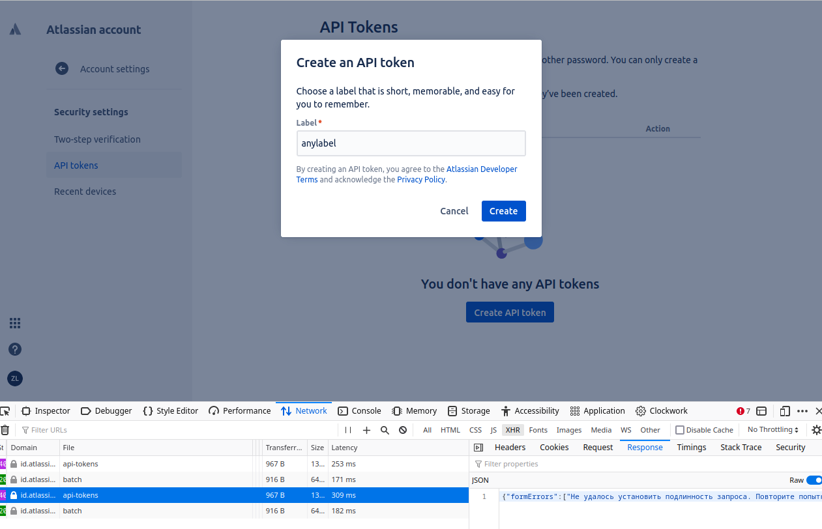Click the lock icon of selected api-tokens row
The height and width of the screenshot is (529, 822).
[14, 495]
